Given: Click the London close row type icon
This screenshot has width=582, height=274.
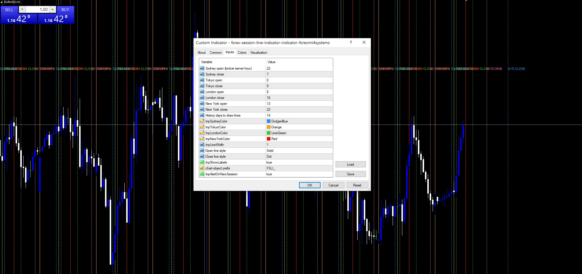Looking at the screenshot, I should coord(202,98).
